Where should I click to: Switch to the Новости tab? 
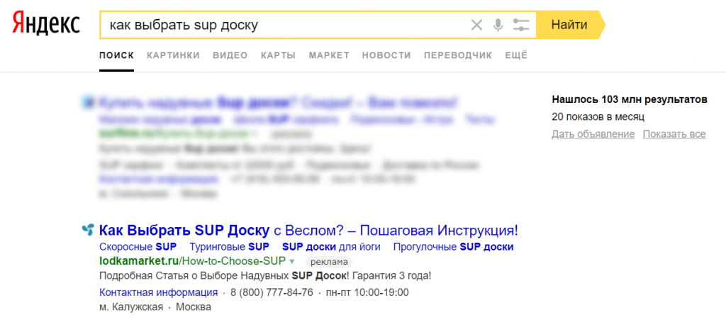coord(386,55)
